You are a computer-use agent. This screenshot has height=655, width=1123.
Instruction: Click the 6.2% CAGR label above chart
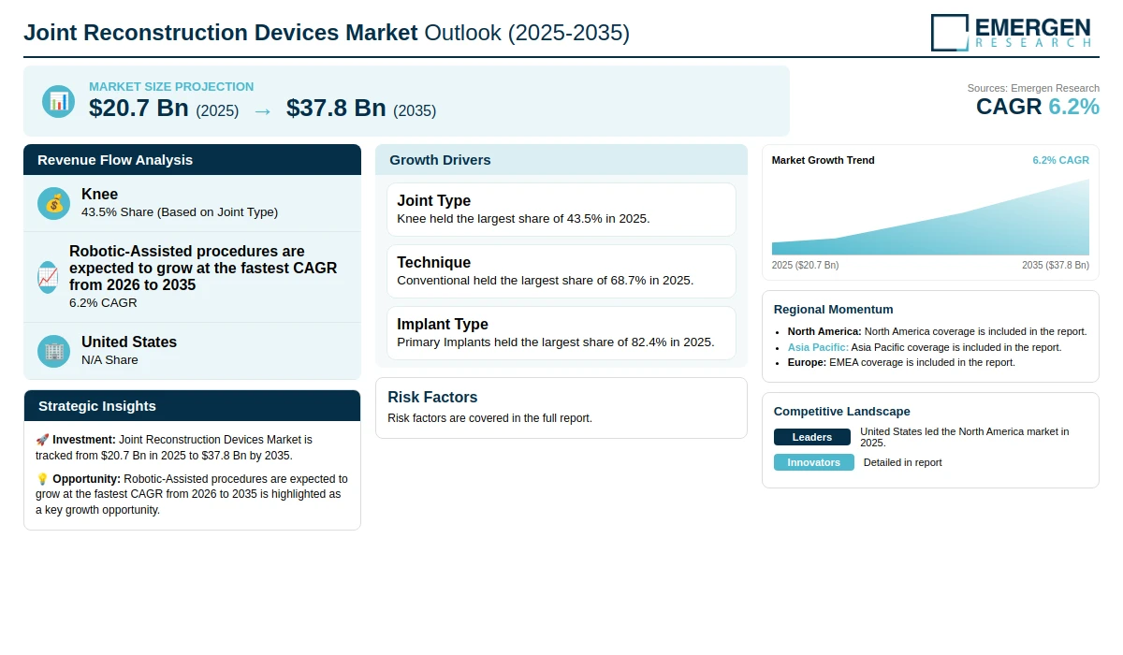[x=1060, y=160]
